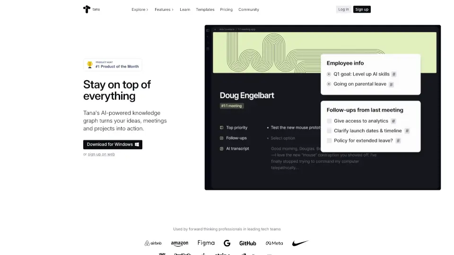Click the AI transcript field icon

point(221,149)
